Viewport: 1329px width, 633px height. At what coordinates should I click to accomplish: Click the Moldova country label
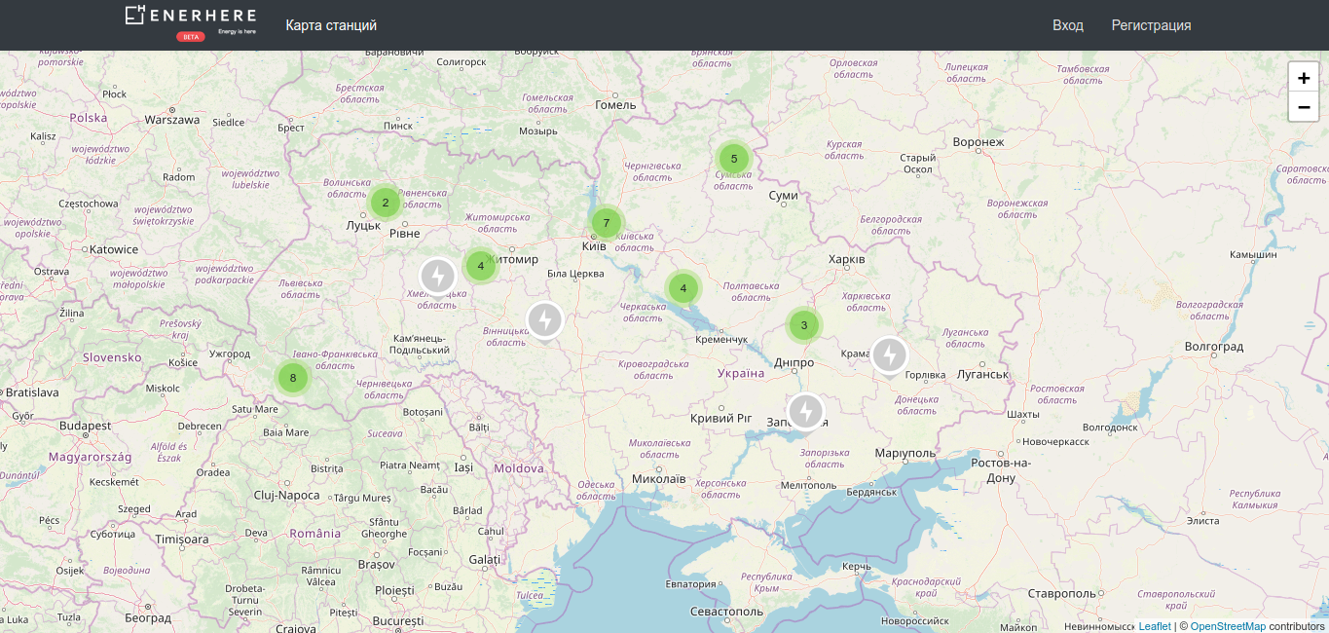click(x=519, y=468)
